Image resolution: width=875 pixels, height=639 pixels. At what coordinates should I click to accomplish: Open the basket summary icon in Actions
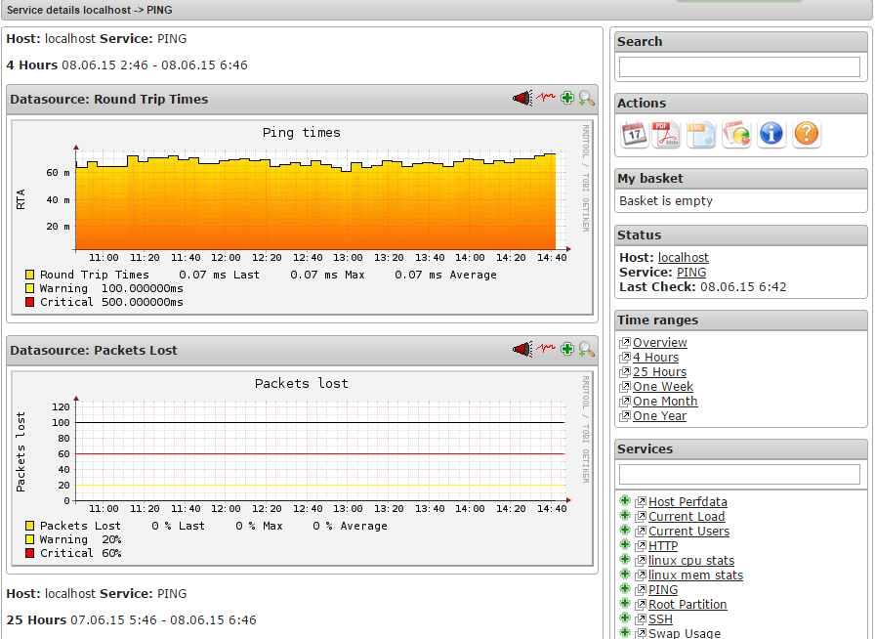click(x=737, y=134)
